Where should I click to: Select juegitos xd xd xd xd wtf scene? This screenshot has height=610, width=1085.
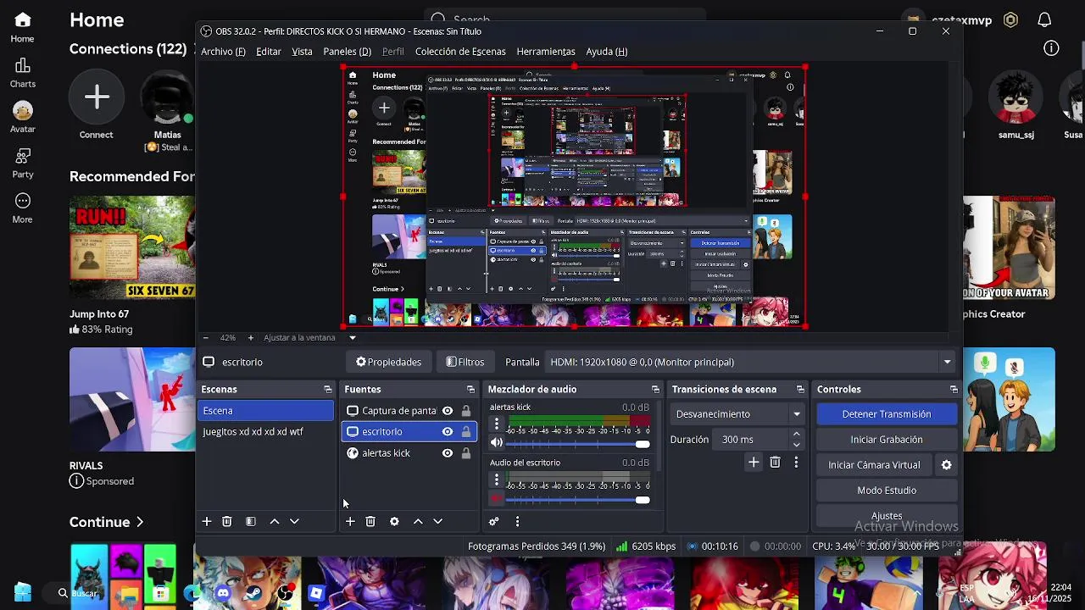click(x=266, y=432)
